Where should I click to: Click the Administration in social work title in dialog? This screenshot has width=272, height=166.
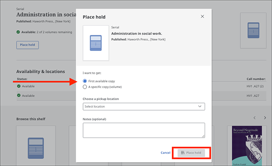click(136, 33)
